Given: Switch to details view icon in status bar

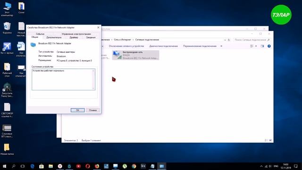Looking at the screenshot, I should coord(266,140).
